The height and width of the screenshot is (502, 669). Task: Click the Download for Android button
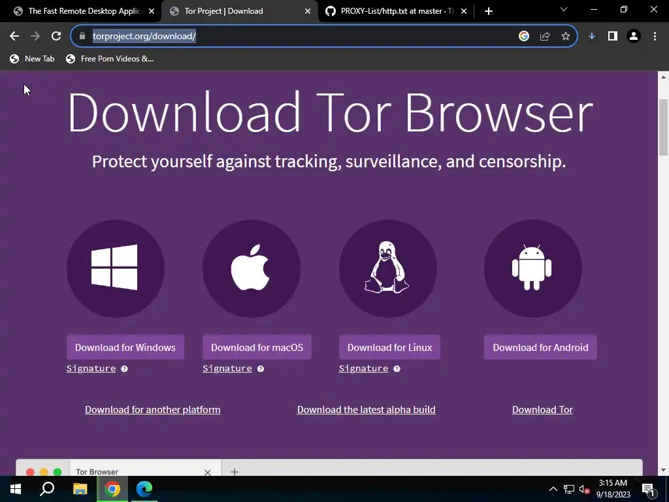tap(540, 348)
